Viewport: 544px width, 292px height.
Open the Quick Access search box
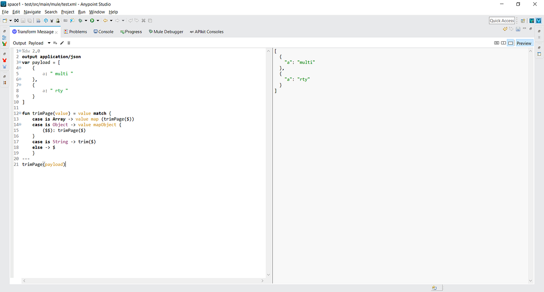point(501,20)
